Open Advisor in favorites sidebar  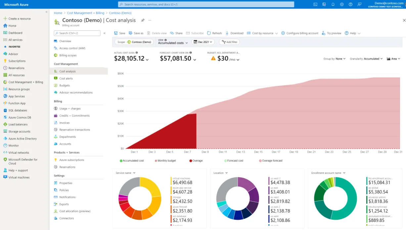[13, 54]
